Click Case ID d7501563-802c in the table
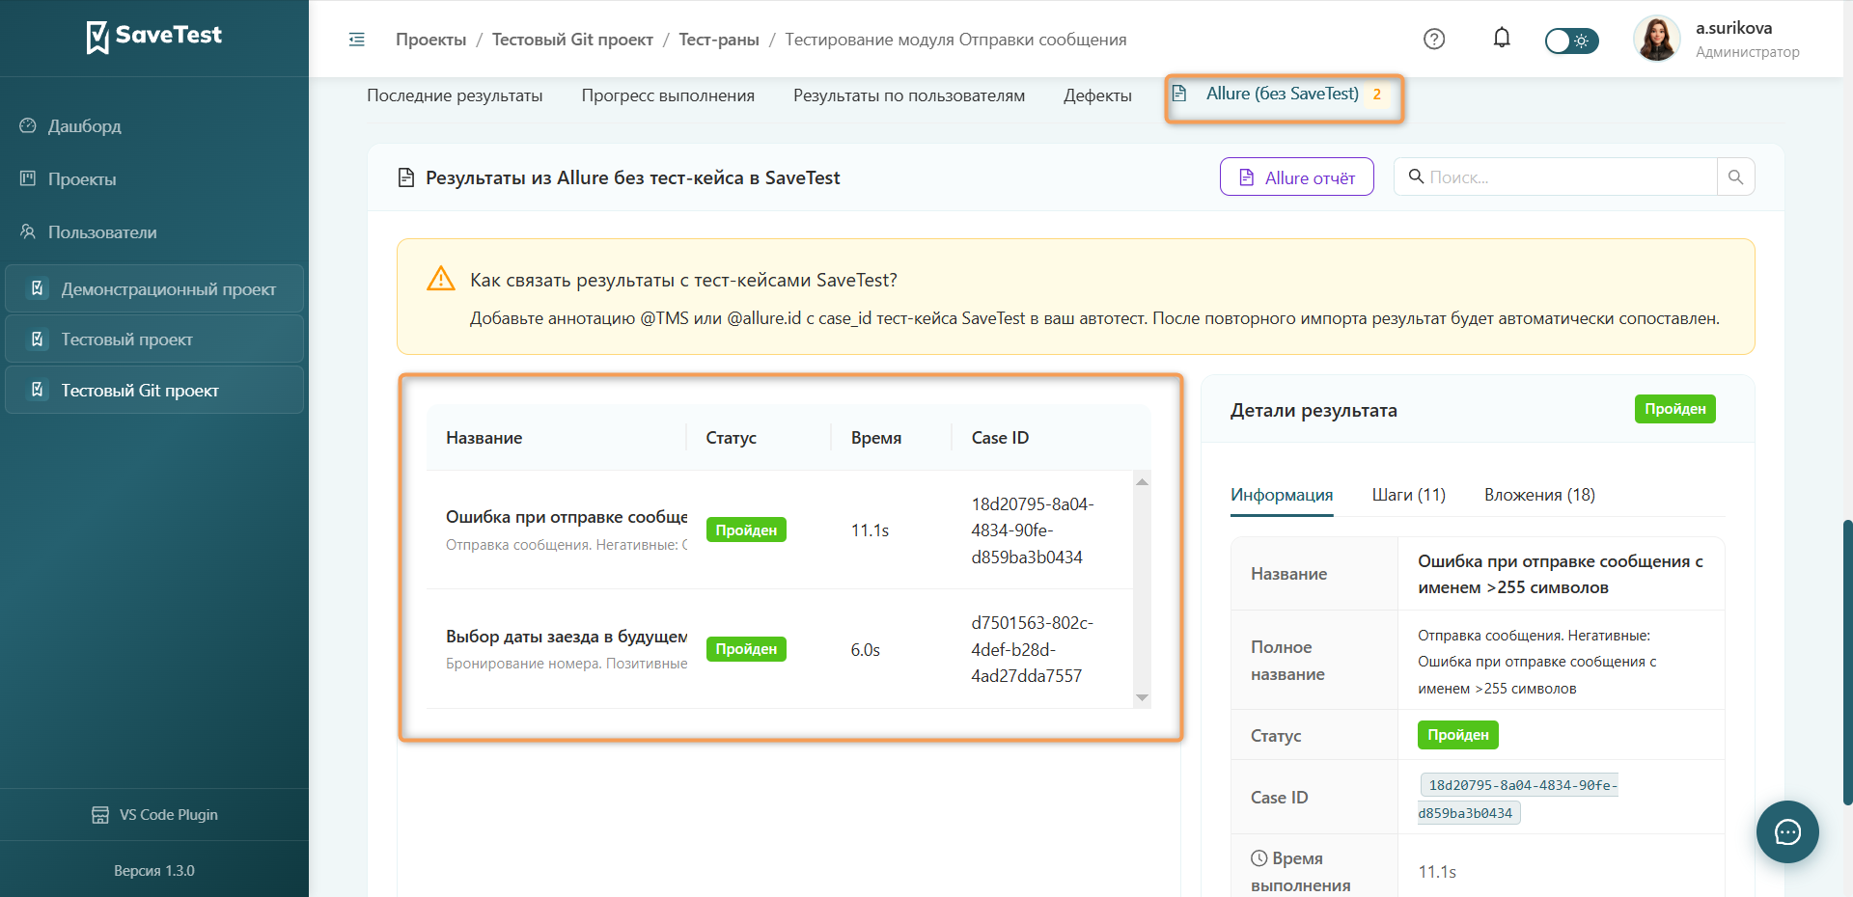Viewport: 1853px width, 897px height. tap(1032, 649)
